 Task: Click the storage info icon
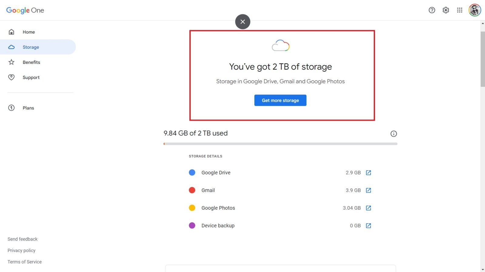pyautogui.click(x=393, y=134)
